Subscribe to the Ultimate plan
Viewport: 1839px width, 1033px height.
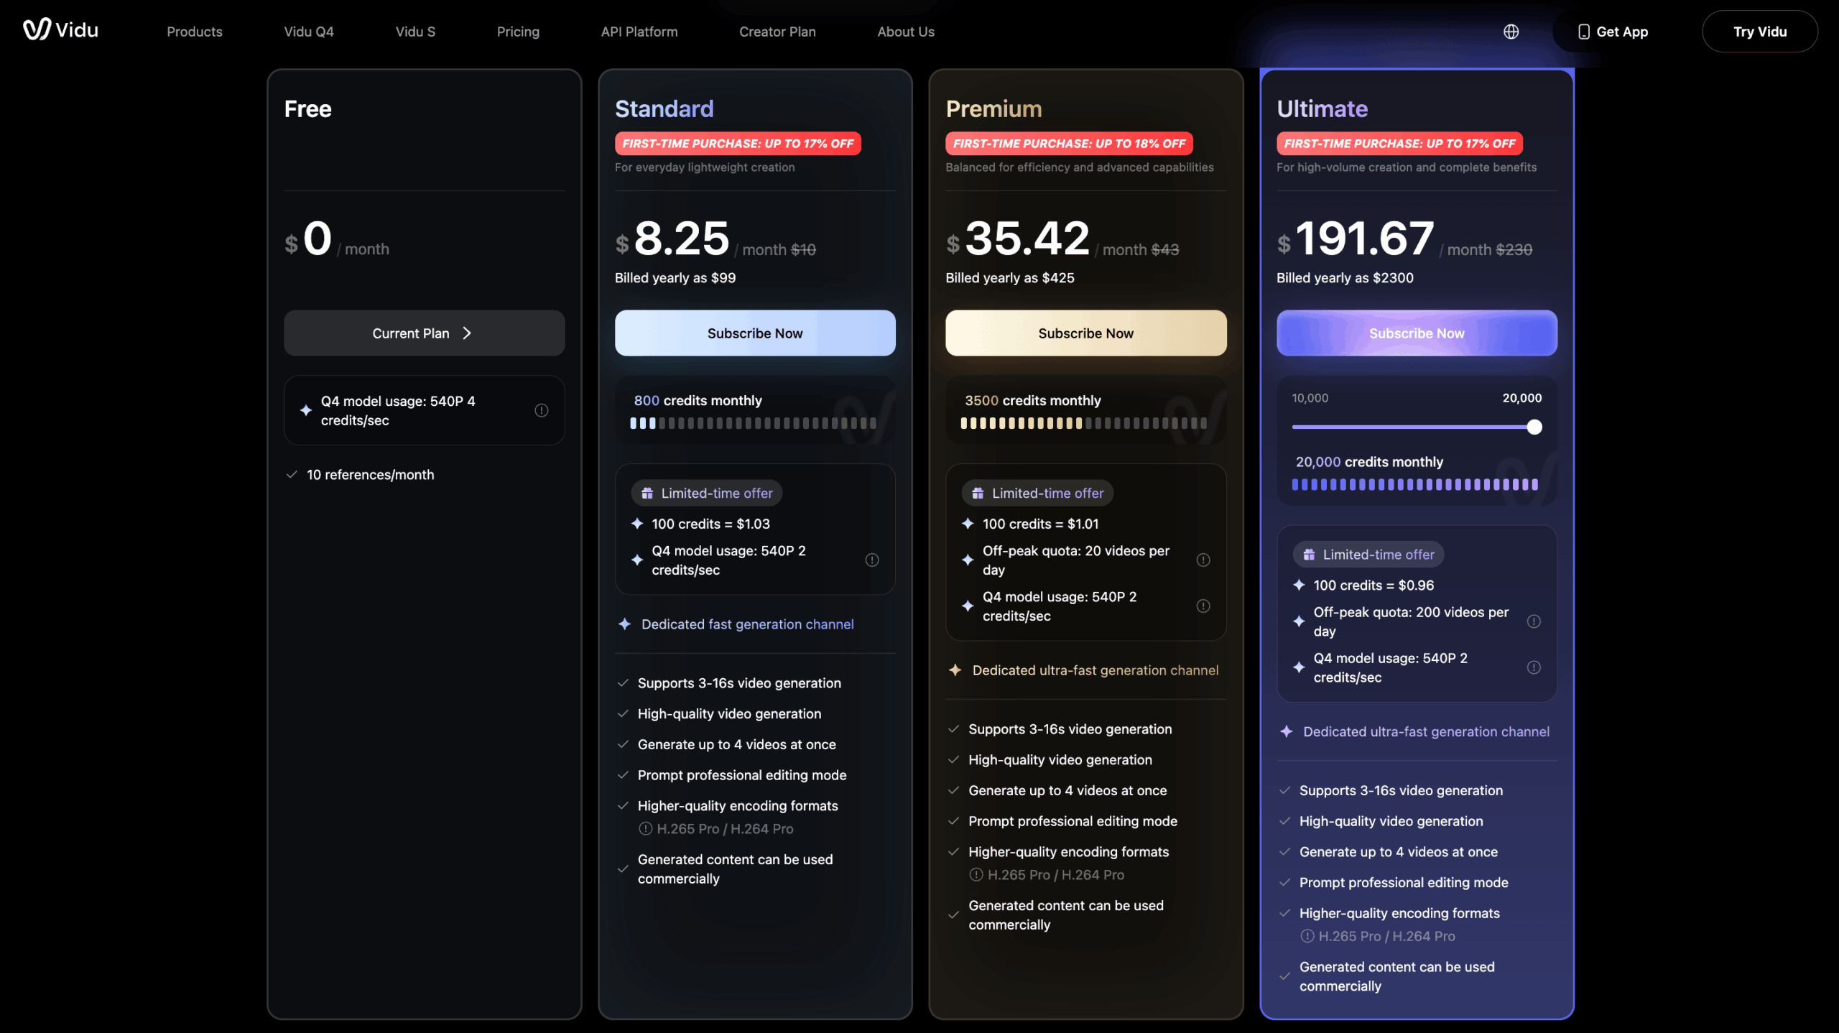[x=1417, y=333]
